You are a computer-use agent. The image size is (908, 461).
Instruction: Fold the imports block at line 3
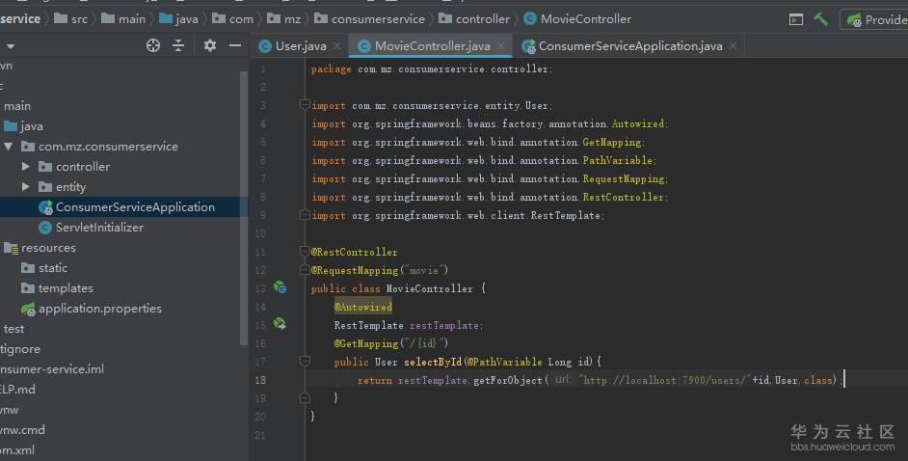[304, 105]
